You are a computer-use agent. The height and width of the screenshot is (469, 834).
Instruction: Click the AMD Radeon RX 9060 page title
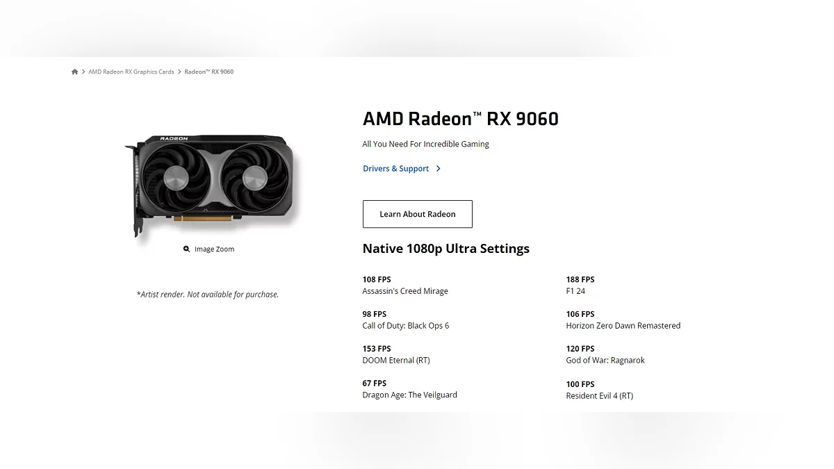pos(460,119)
